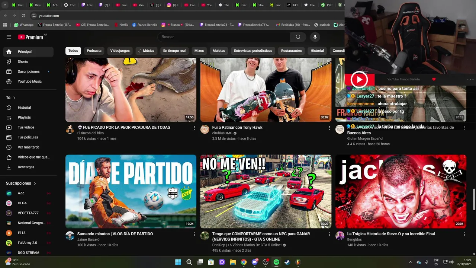This screenshot has width=476, height=268.
Task: Open more options for Sumando minutos video
Action: coord(194,234)
